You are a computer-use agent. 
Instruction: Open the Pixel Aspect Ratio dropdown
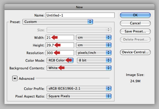pyautogui.click(x=79, y=96)
